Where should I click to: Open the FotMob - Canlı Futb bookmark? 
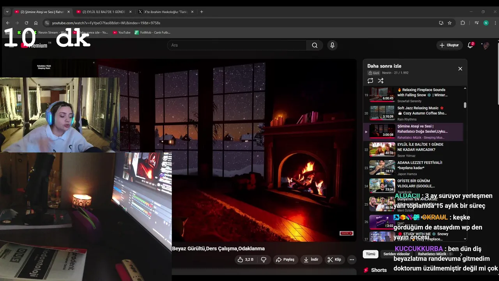pos(152,32)
